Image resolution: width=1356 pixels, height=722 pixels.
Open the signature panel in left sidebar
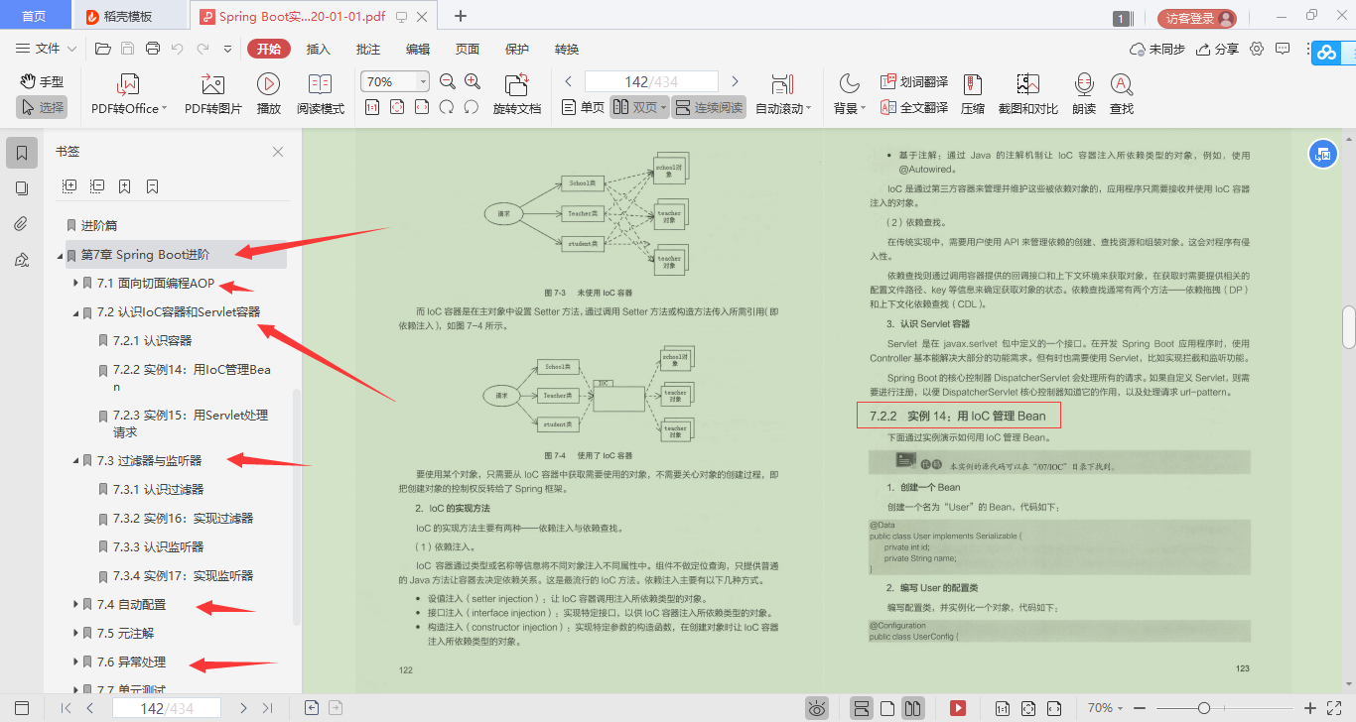coord(22,260)
